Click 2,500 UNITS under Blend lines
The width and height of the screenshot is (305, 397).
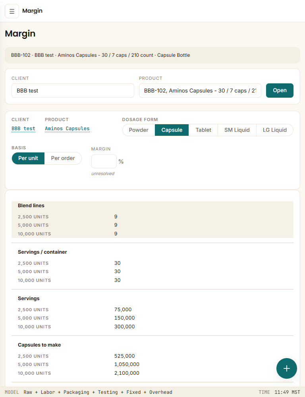[x=33, y=217]
